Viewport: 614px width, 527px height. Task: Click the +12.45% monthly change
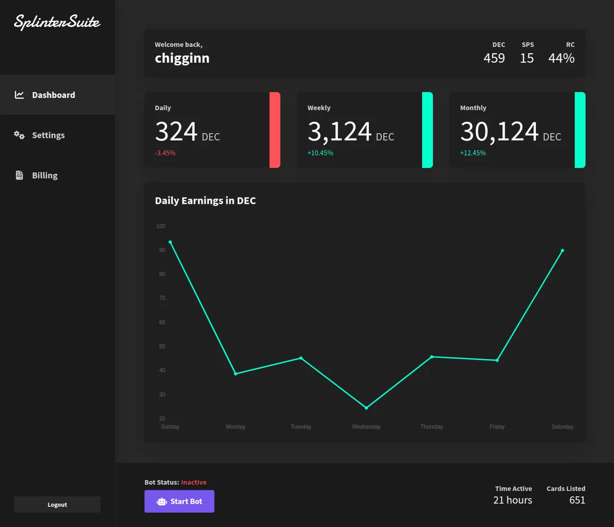pyautogui.click(x=473, y=153)
